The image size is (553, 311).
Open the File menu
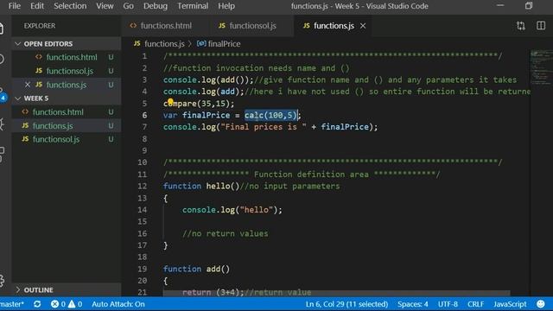point(15,6)
